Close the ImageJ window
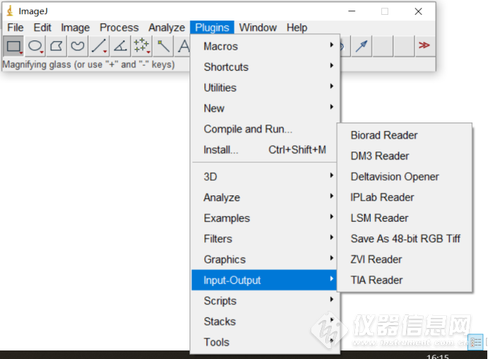Viewport: 488px width, 359px height. click(418, 11)
